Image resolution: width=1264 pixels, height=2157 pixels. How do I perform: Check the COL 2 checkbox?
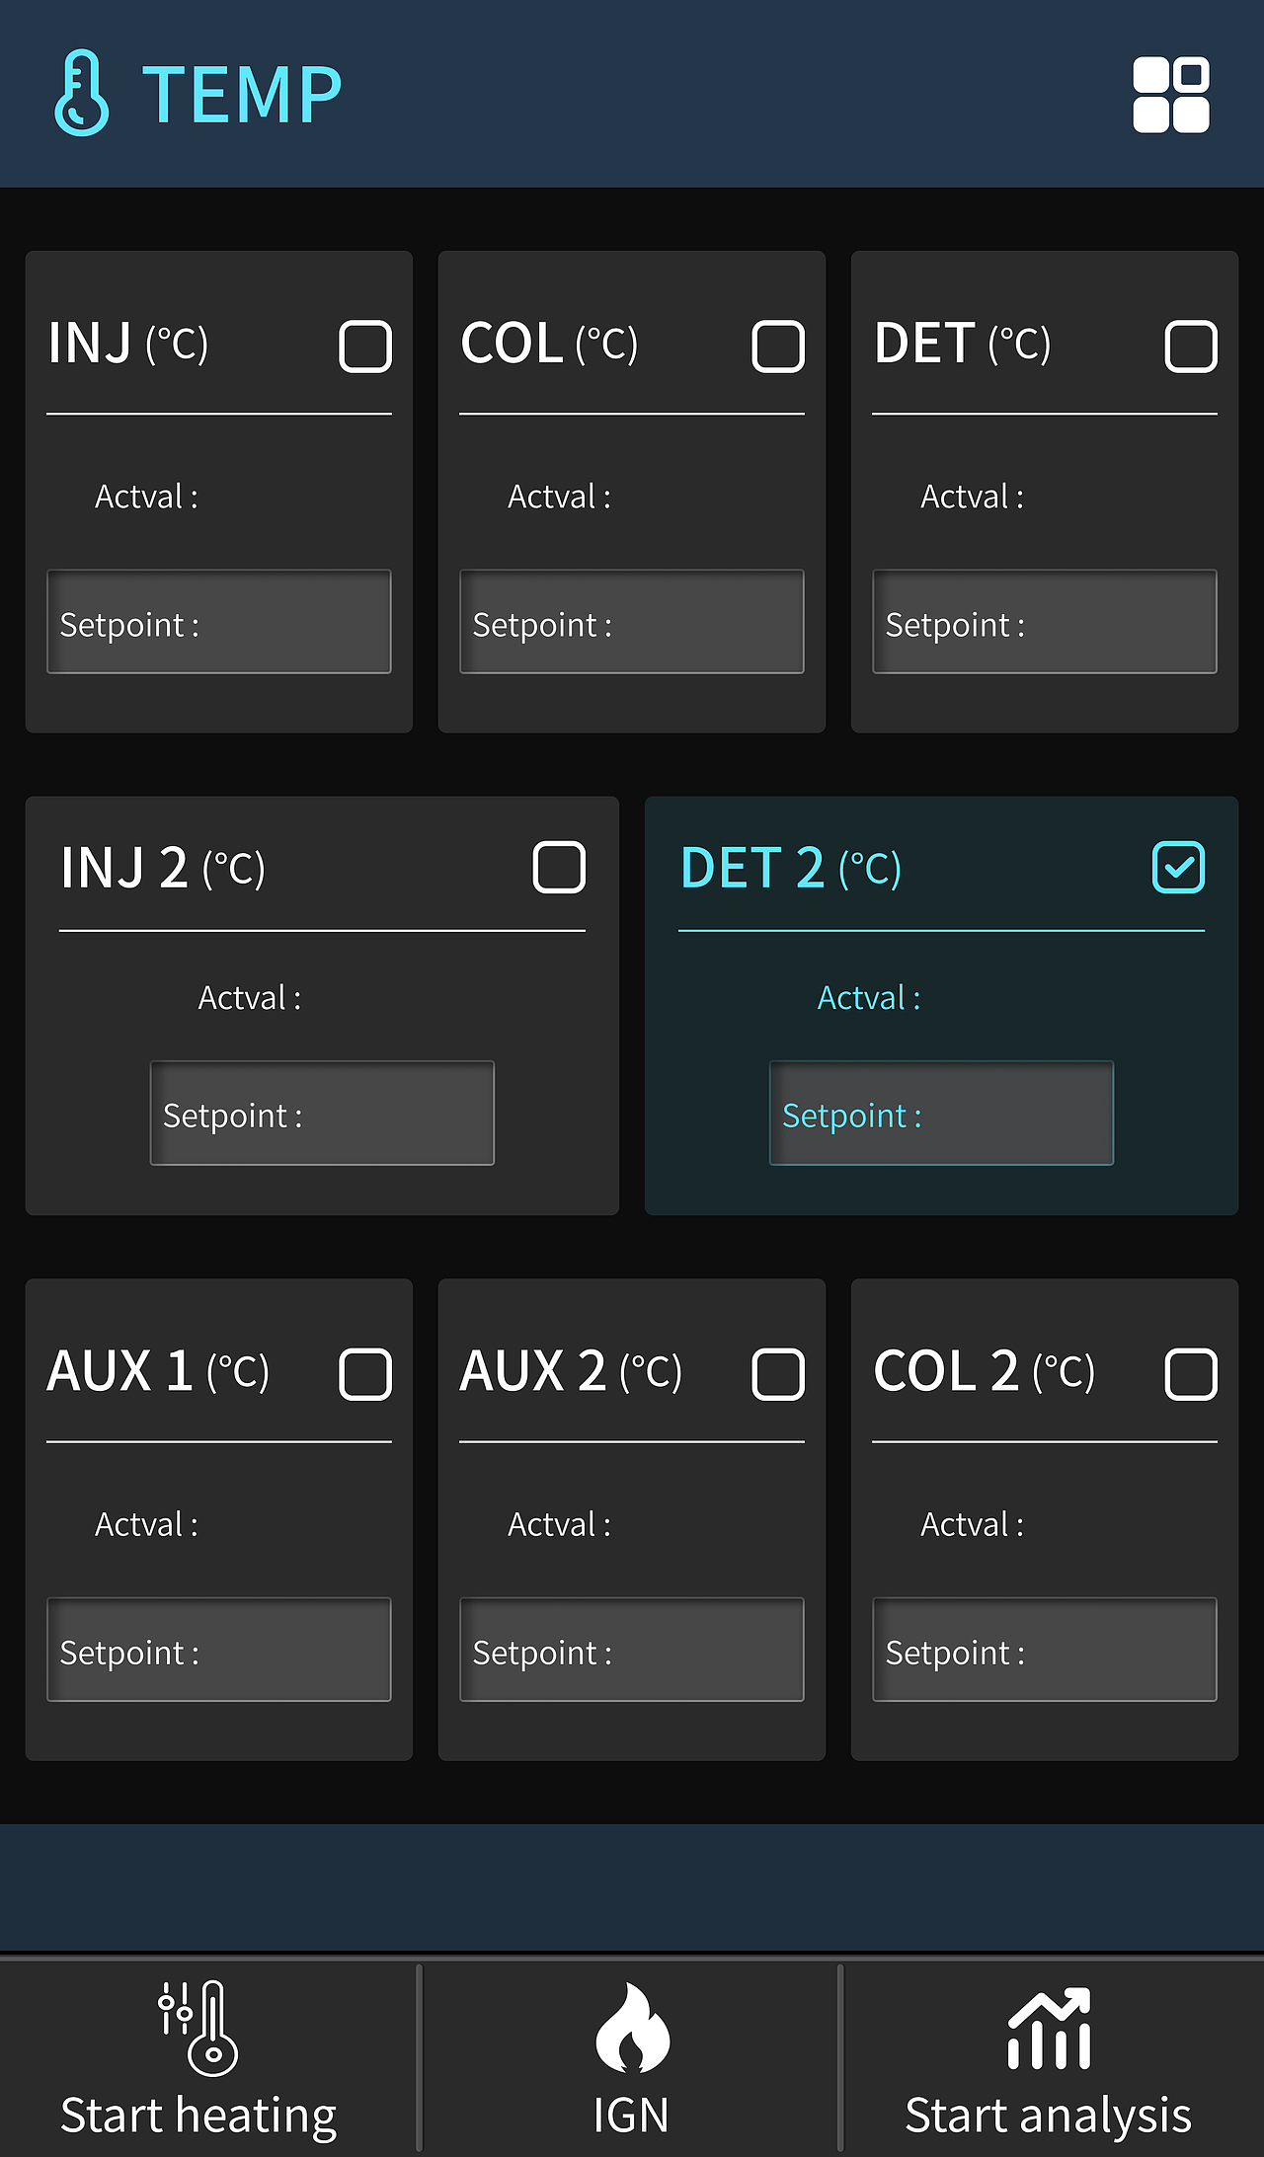click(1191, 1374)
